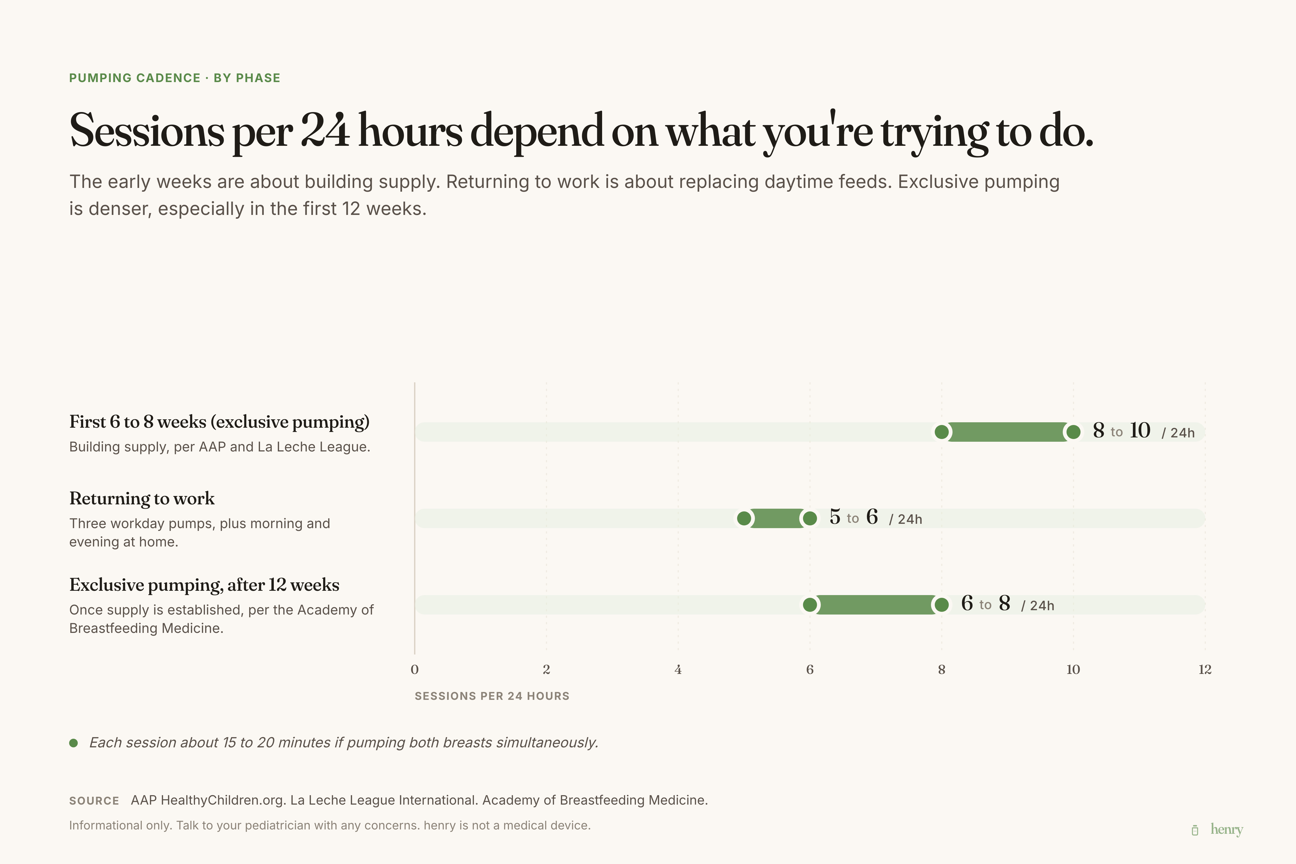This screenshot has height=864, width=1296.
Task: Click the henry bottle logo icon
Action: 1194,830
